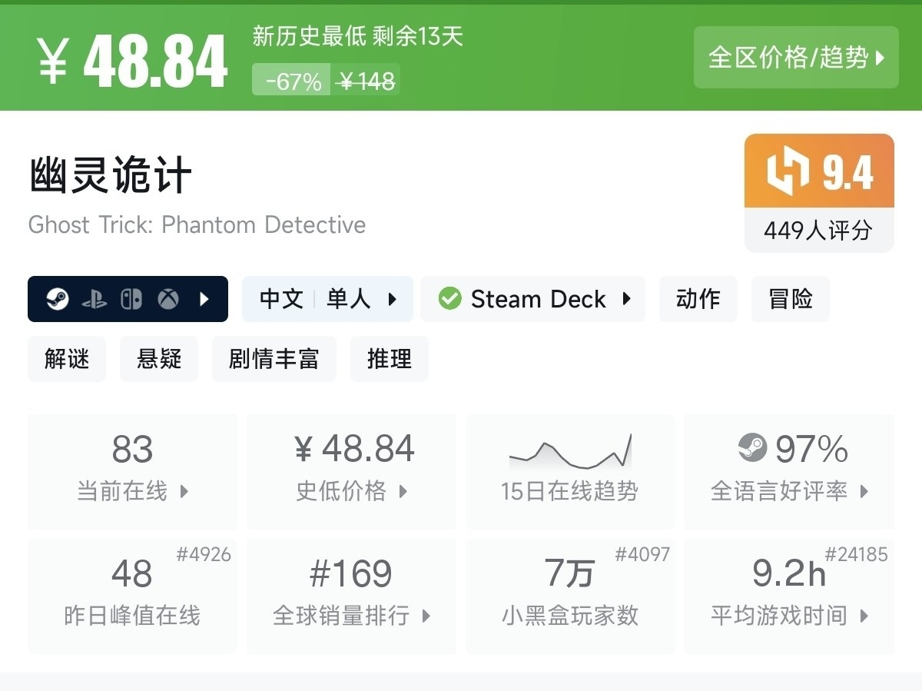
Task: Click the Xbox platform icon
Action: [x=168, y=299]
